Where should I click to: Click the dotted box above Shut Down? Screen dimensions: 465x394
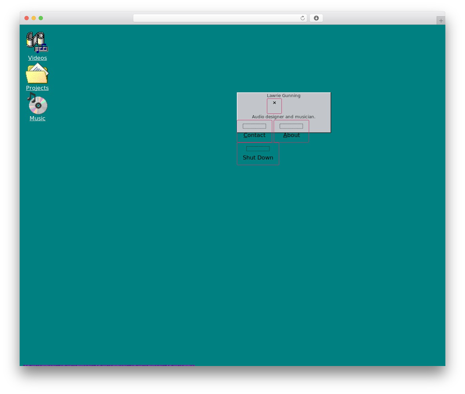pyautogui.click(x=258, y=149)
